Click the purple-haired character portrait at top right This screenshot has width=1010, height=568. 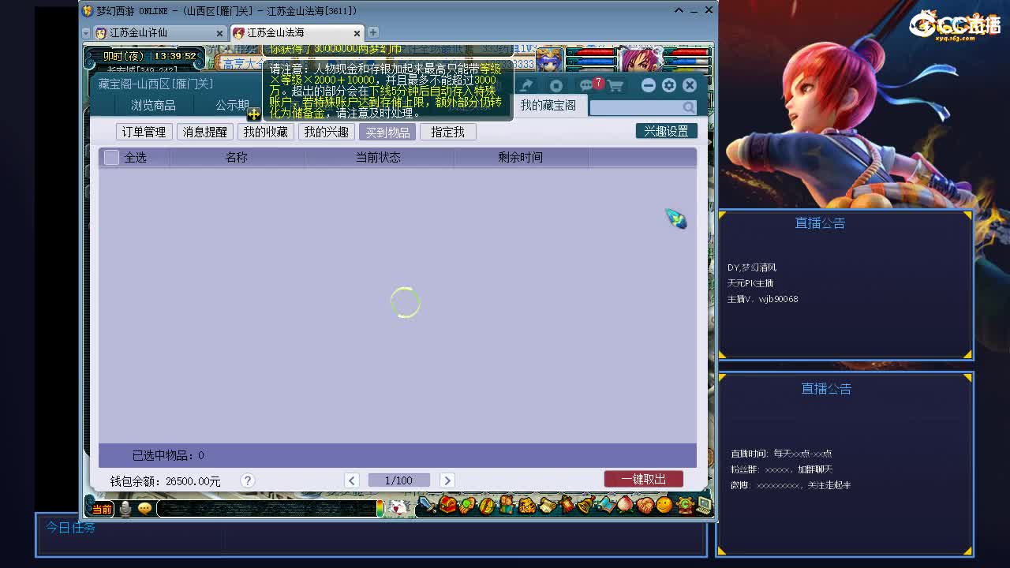pyautogui.click(x=642, y=59)
